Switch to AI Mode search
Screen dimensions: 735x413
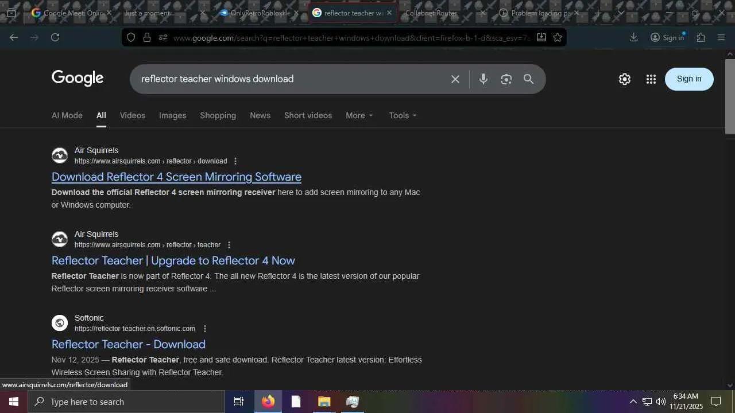pos(67,115)
